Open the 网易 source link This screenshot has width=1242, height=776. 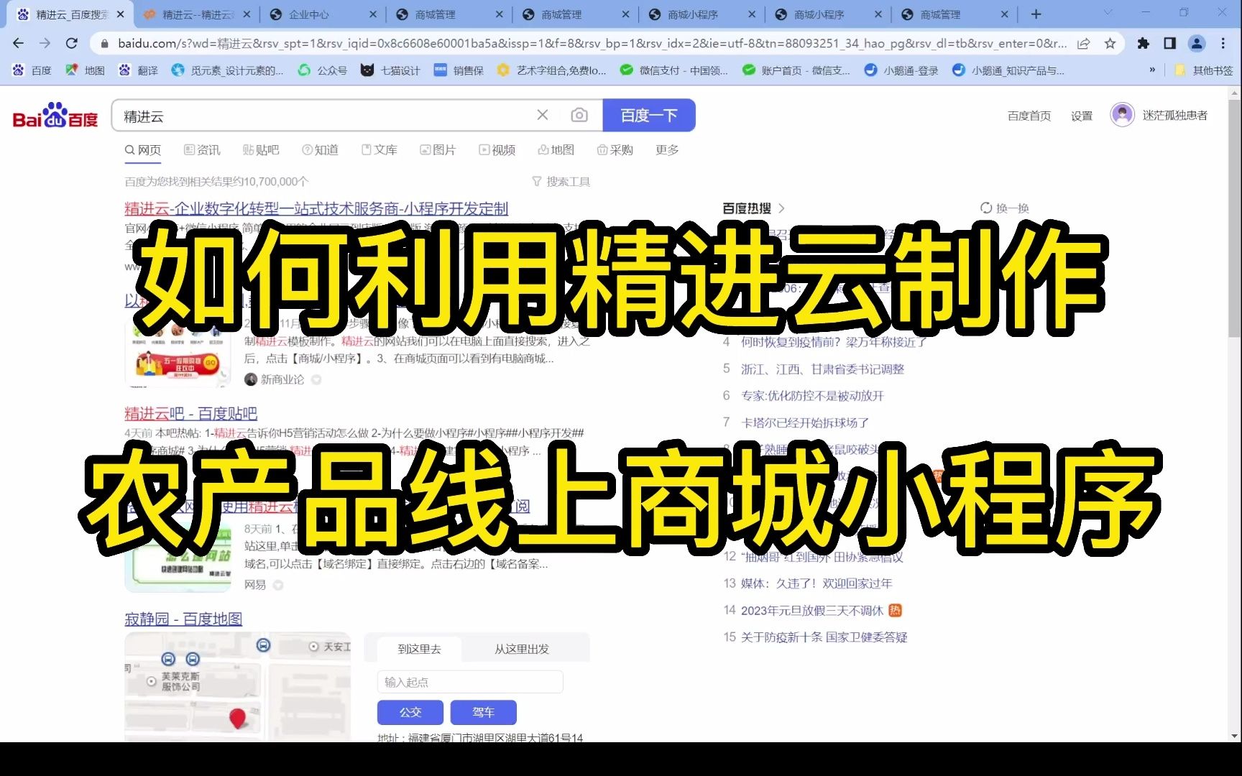pos(255,585)
